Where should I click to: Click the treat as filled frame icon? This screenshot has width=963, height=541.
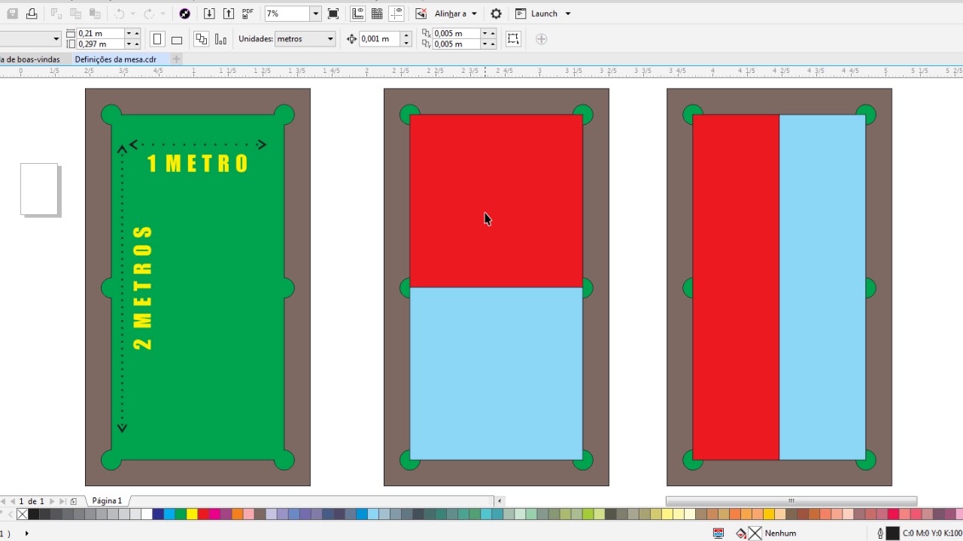[x=513, y=39]
